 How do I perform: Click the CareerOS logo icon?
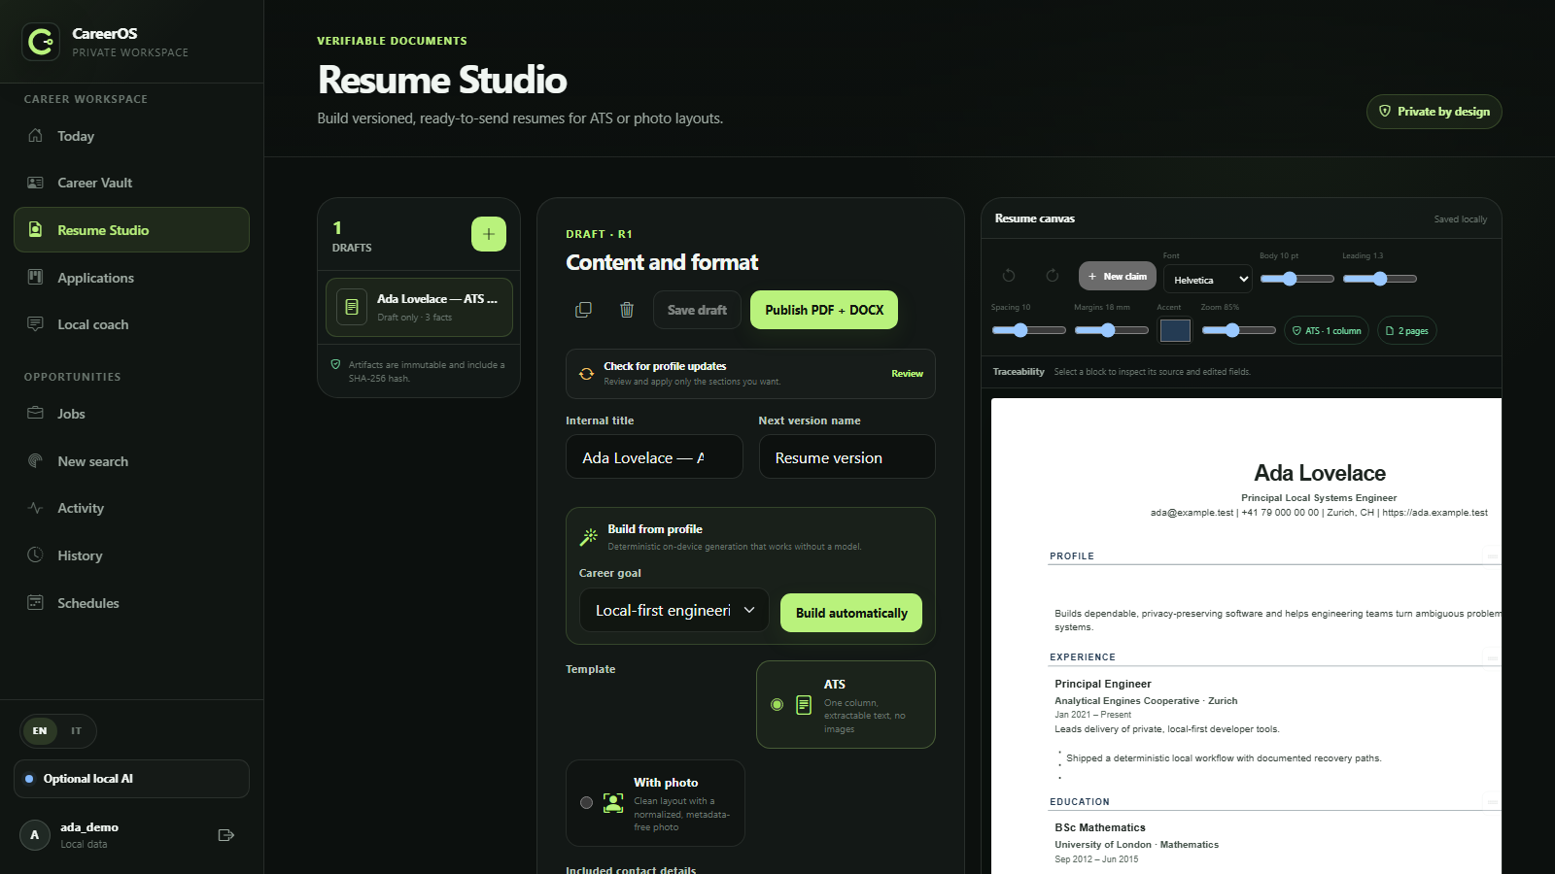point(41,42)
